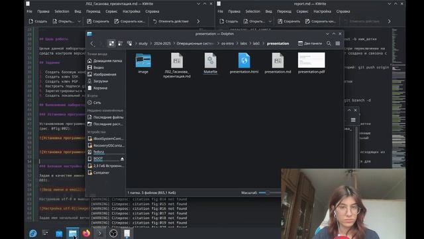
Task: Click 'Создать' in report.md KWrite toolbar
Action: pos(229,21)
